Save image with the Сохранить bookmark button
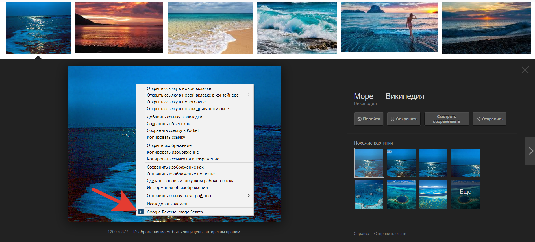This screenshot has width=535, height=242. coord(404,119)
